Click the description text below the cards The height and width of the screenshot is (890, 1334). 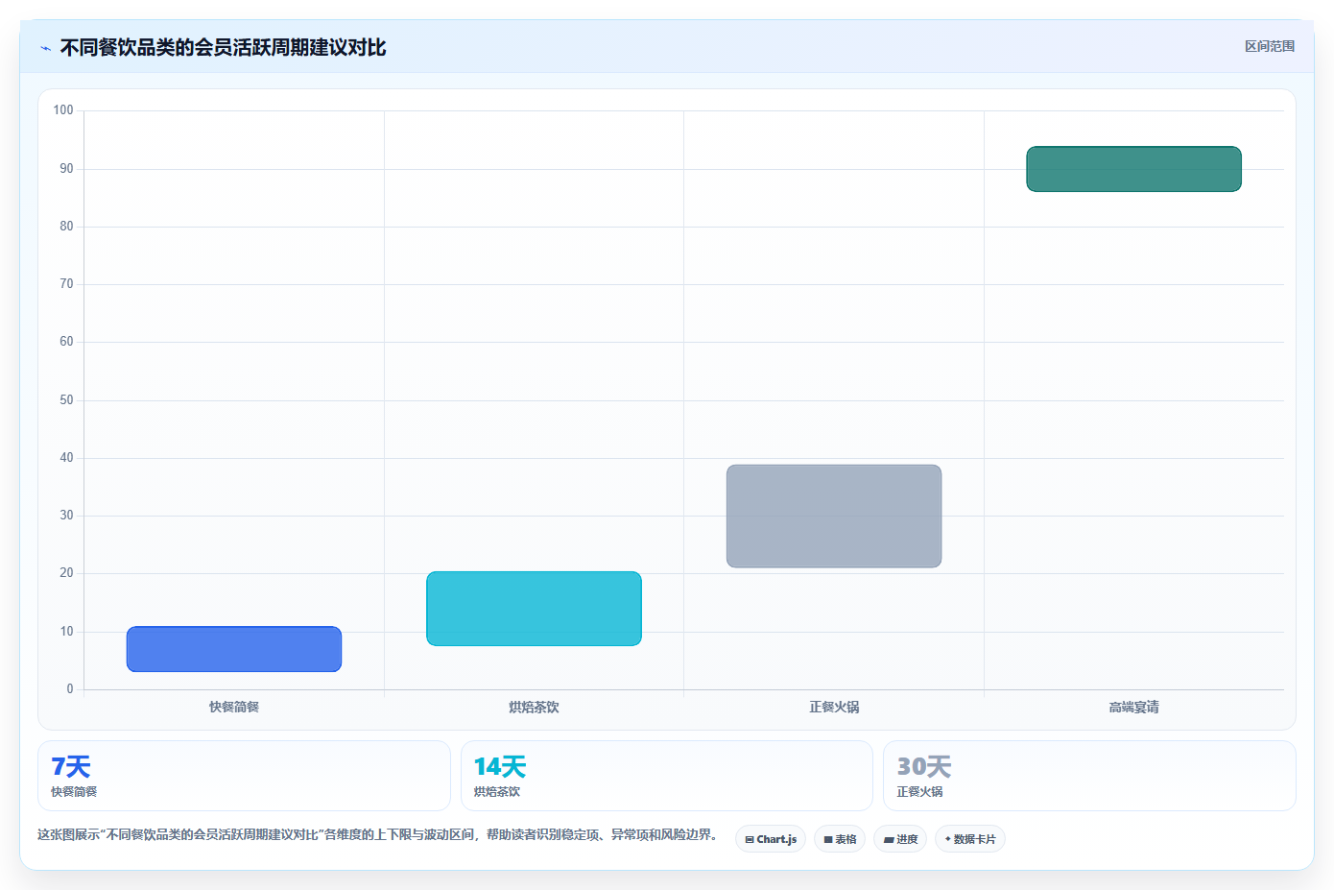[x=380, y=834]
